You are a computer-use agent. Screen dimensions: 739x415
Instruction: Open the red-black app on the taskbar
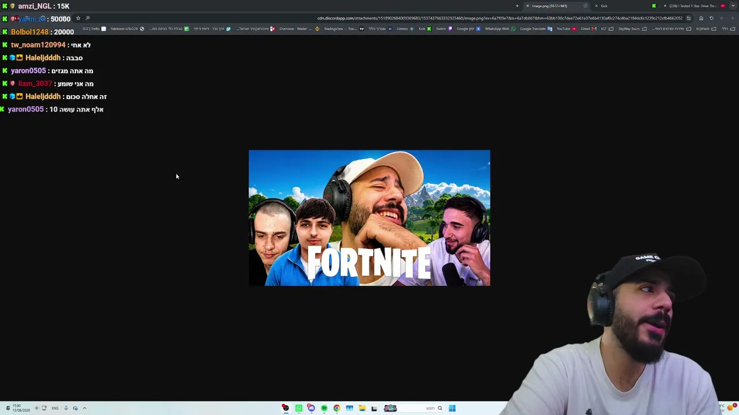285,408
